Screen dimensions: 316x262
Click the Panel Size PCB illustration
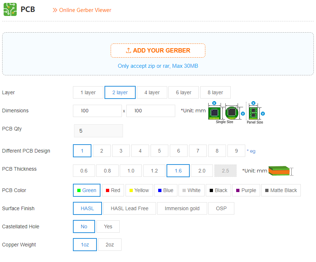pos(253,113)
